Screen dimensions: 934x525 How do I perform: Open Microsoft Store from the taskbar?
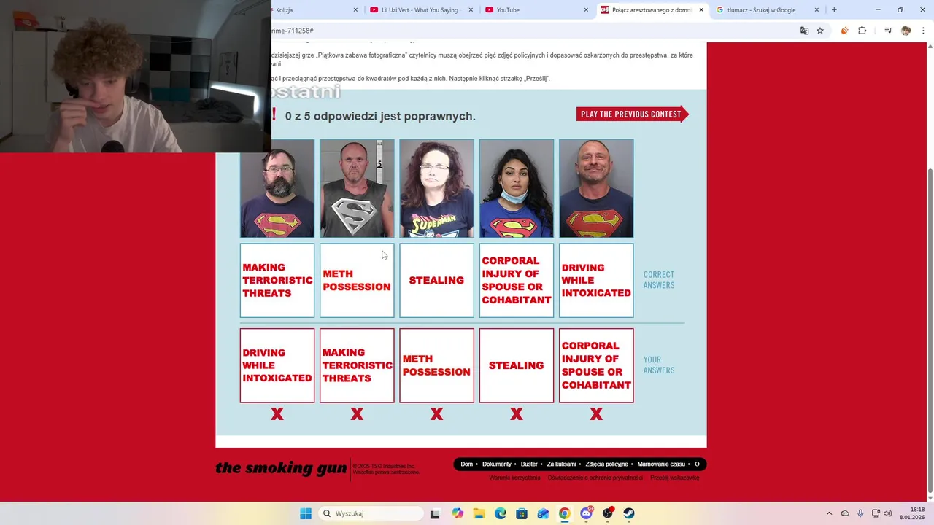click(522, 513)
